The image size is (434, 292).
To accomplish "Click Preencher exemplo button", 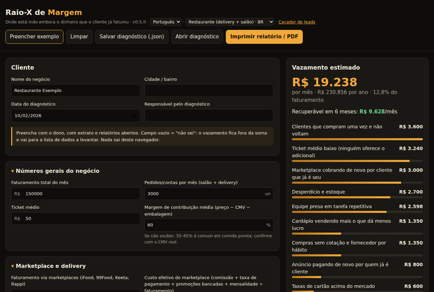I will click(x=34, y=37).
